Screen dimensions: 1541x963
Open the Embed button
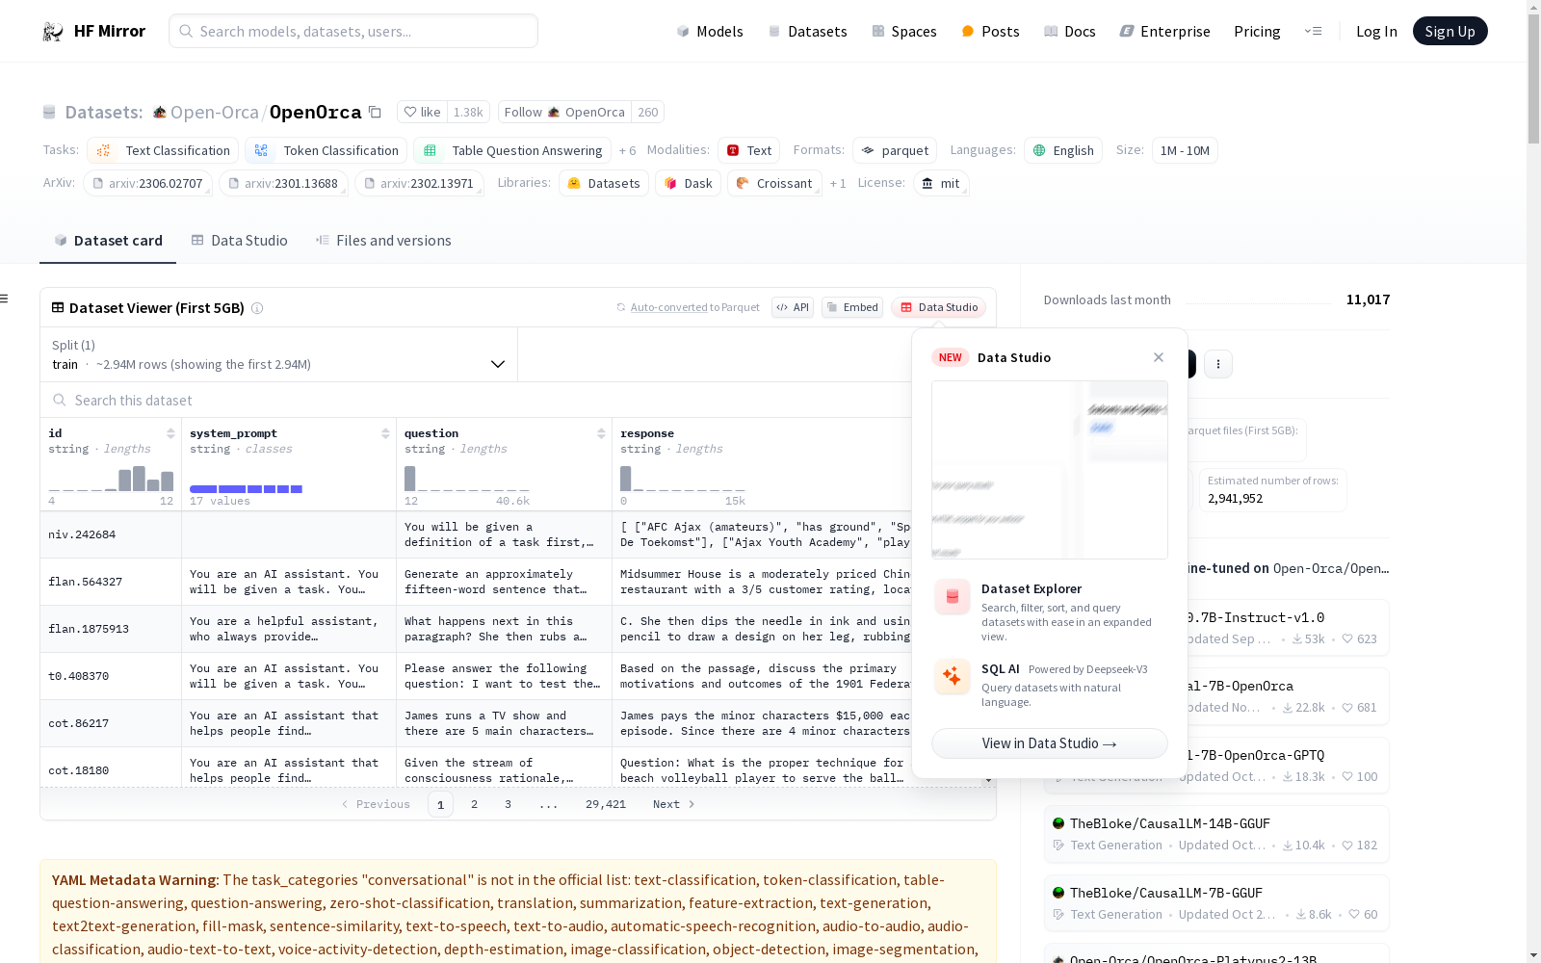tap(852, 307)
